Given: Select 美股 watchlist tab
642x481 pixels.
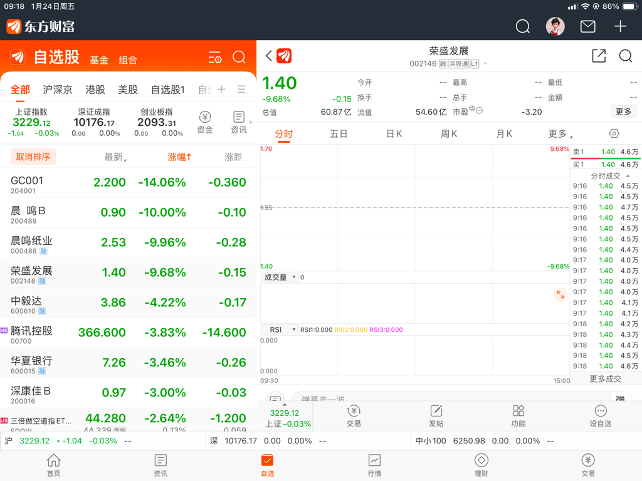Looking at the screenshot, I should [x=128, y=90].
